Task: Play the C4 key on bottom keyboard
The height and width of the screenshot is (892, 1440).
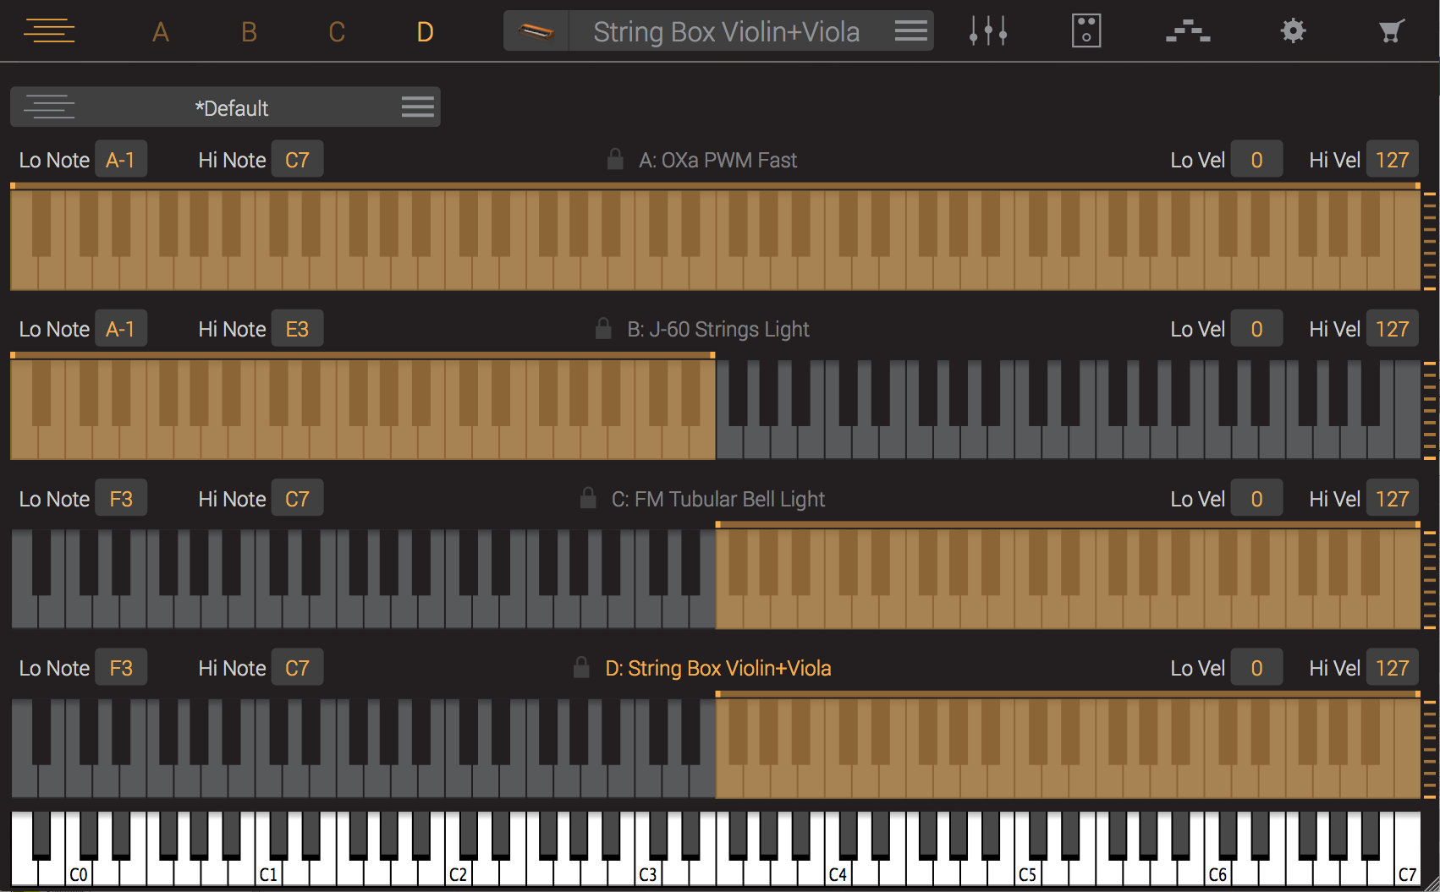Action: tap(838, 873)
